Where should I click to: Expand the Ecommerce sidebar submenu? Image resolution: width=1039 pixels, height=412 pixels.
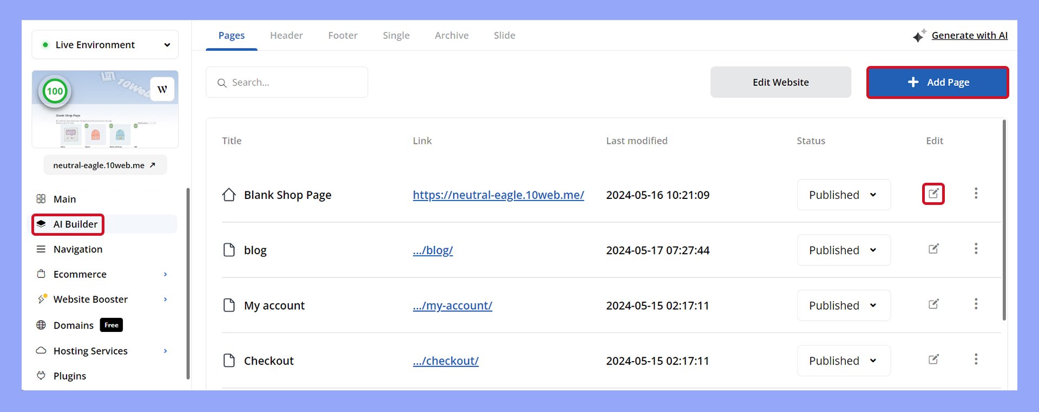(165, 275)
